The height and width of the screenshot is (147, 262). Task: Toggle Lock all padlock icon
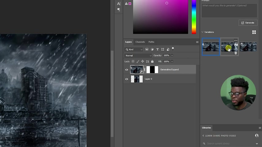(x=152, y=61)
